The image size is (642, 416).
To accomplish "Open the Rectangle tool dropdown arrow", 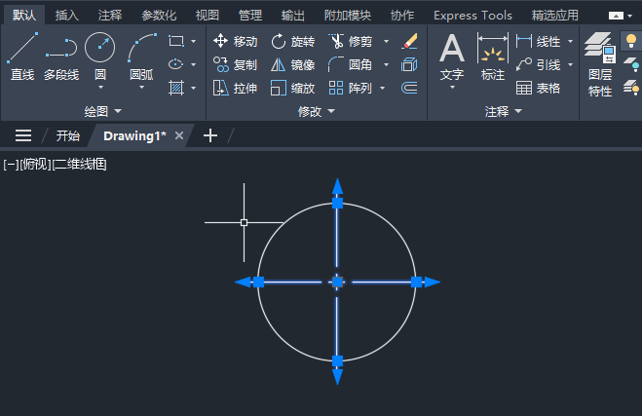I will coord(193,41).
